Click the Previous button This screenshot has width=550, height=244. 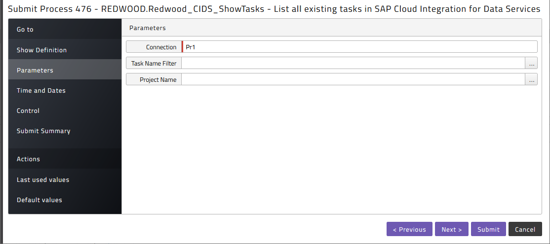pyautogui.click(x=409, y=229)
